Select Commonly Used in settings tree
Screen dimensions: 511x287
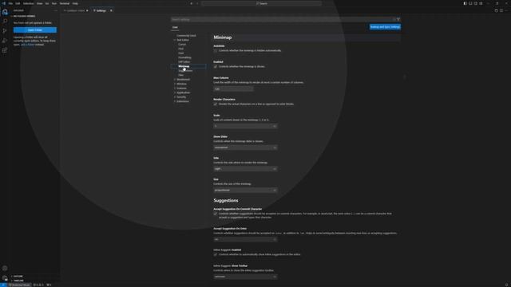pos(186,36)
